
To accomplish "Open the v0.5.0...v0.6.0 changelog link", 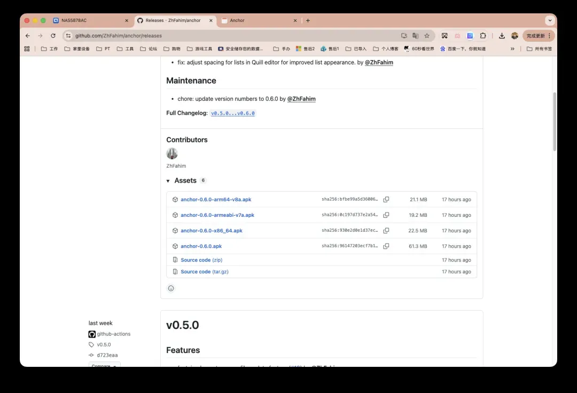I will coord(232,113).
